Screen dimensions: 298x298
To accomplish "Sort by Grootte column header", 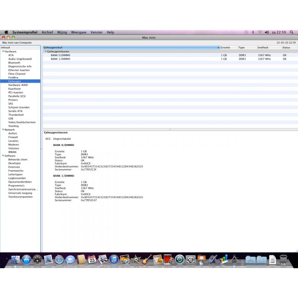I will point(229,48).
